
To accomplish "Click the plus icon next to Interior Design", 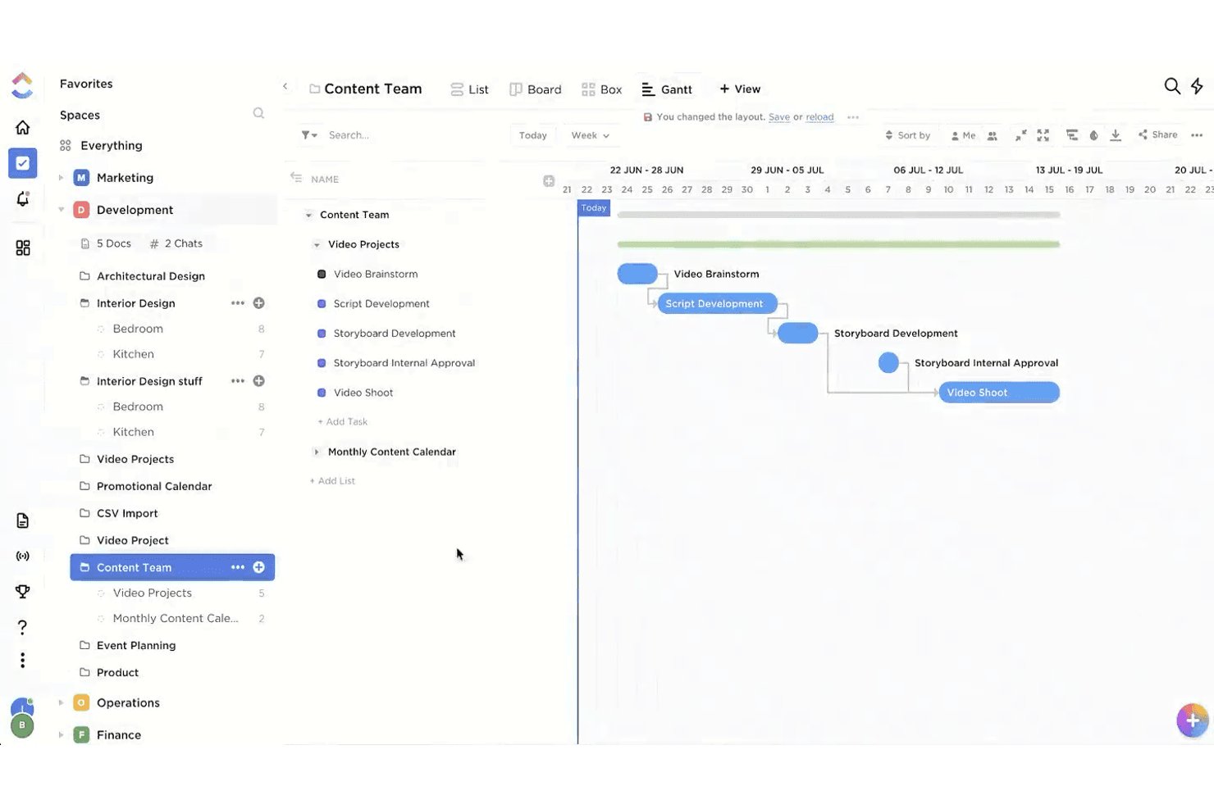I will coord(258,303).
